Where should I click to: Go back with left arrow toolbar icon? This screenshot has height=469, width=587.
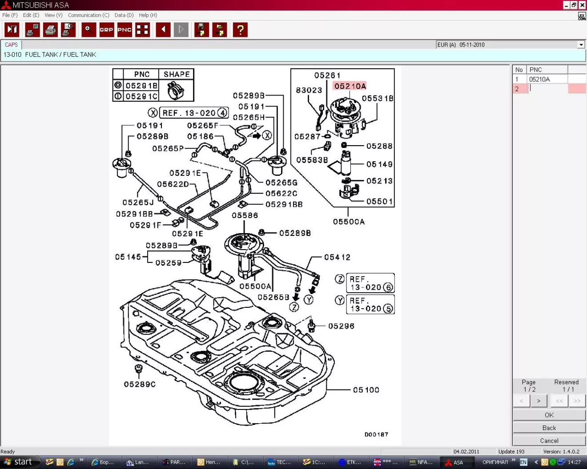(x=163, y=30)
